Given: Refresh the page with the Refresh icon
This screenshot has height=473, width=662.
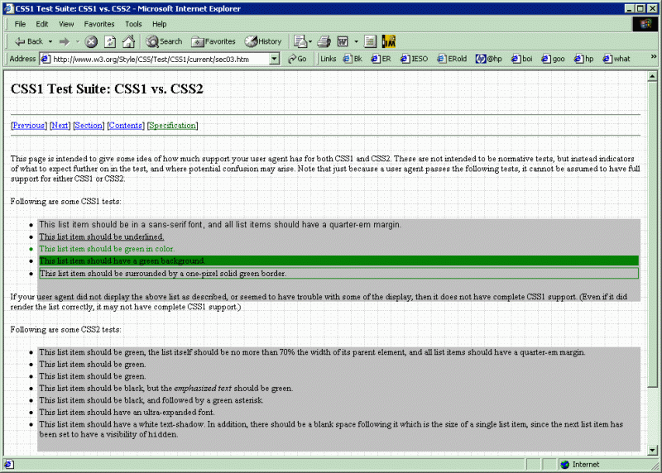Looking at the screenshot, I should tap(110, 41).
